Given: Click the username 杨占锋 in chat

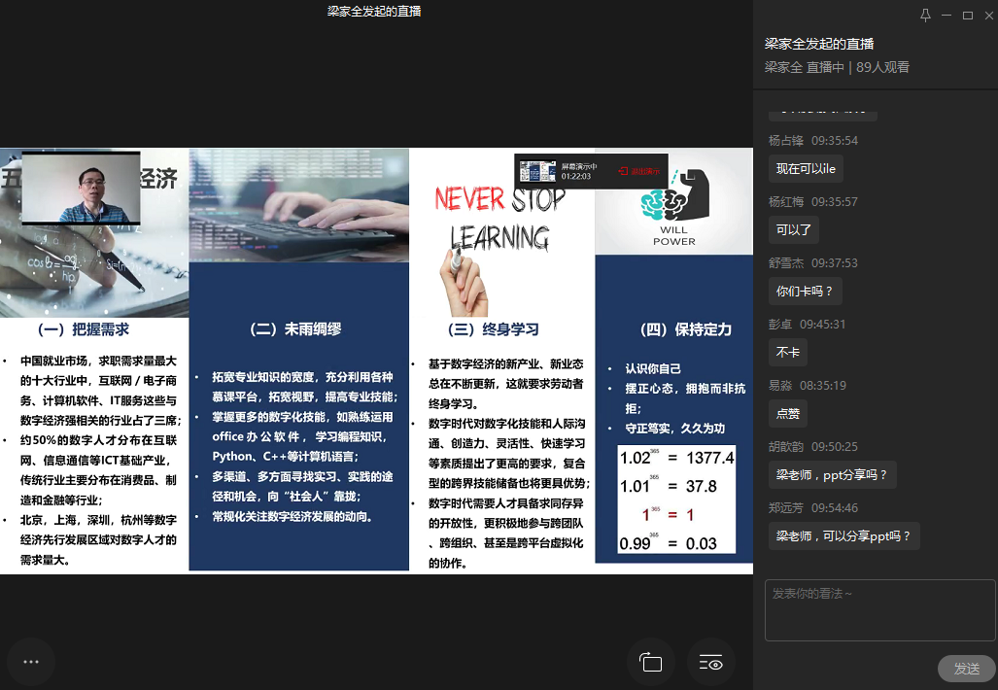Looking at the screenshot, I should 786,140.
